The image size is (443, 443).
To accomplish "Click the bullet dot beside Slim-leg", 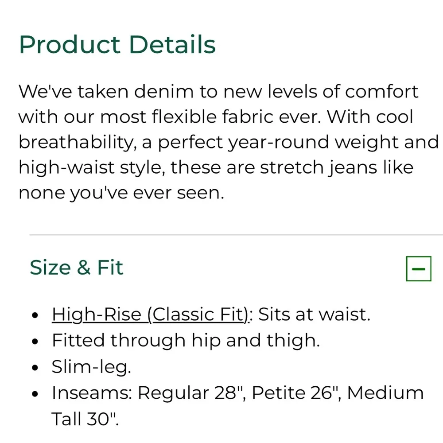I will pyautogui.click(x=35, y=368).
